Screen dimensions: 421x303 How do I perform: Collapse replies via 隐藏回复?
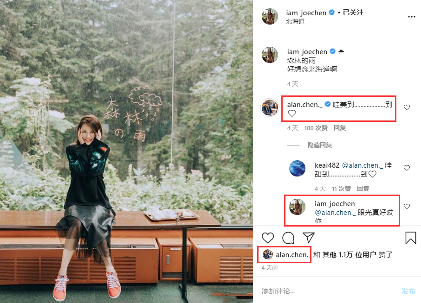pos(319,145)
